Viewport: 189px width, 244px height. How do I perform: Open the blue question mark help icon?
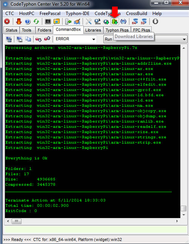point(28,21)
